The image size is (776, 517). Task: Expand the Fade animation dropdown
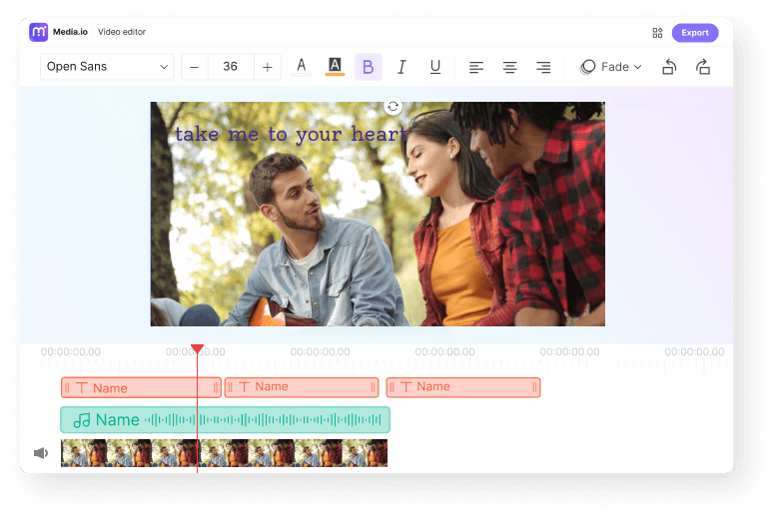pos(611,67)
